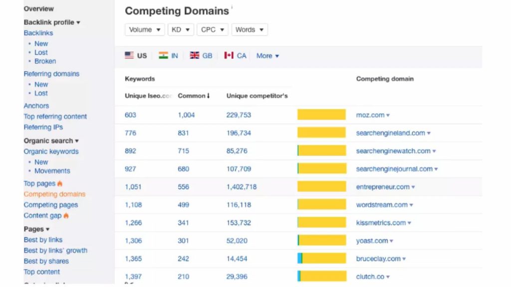Click the India flag icon
Screen dimensions: 511x287
(163, 55)
